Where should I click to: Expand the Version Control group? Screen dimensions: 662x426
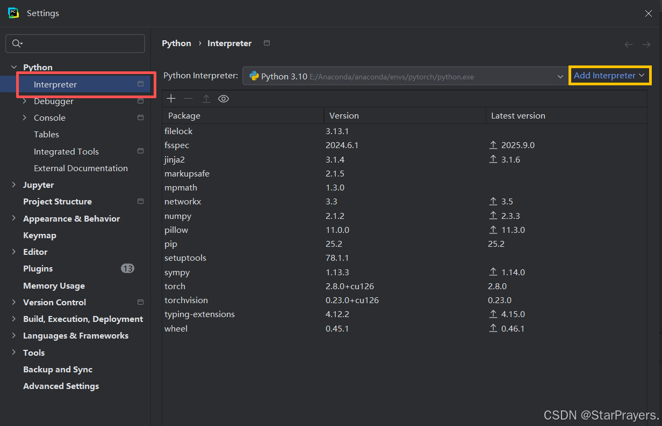tap(13, 303)
